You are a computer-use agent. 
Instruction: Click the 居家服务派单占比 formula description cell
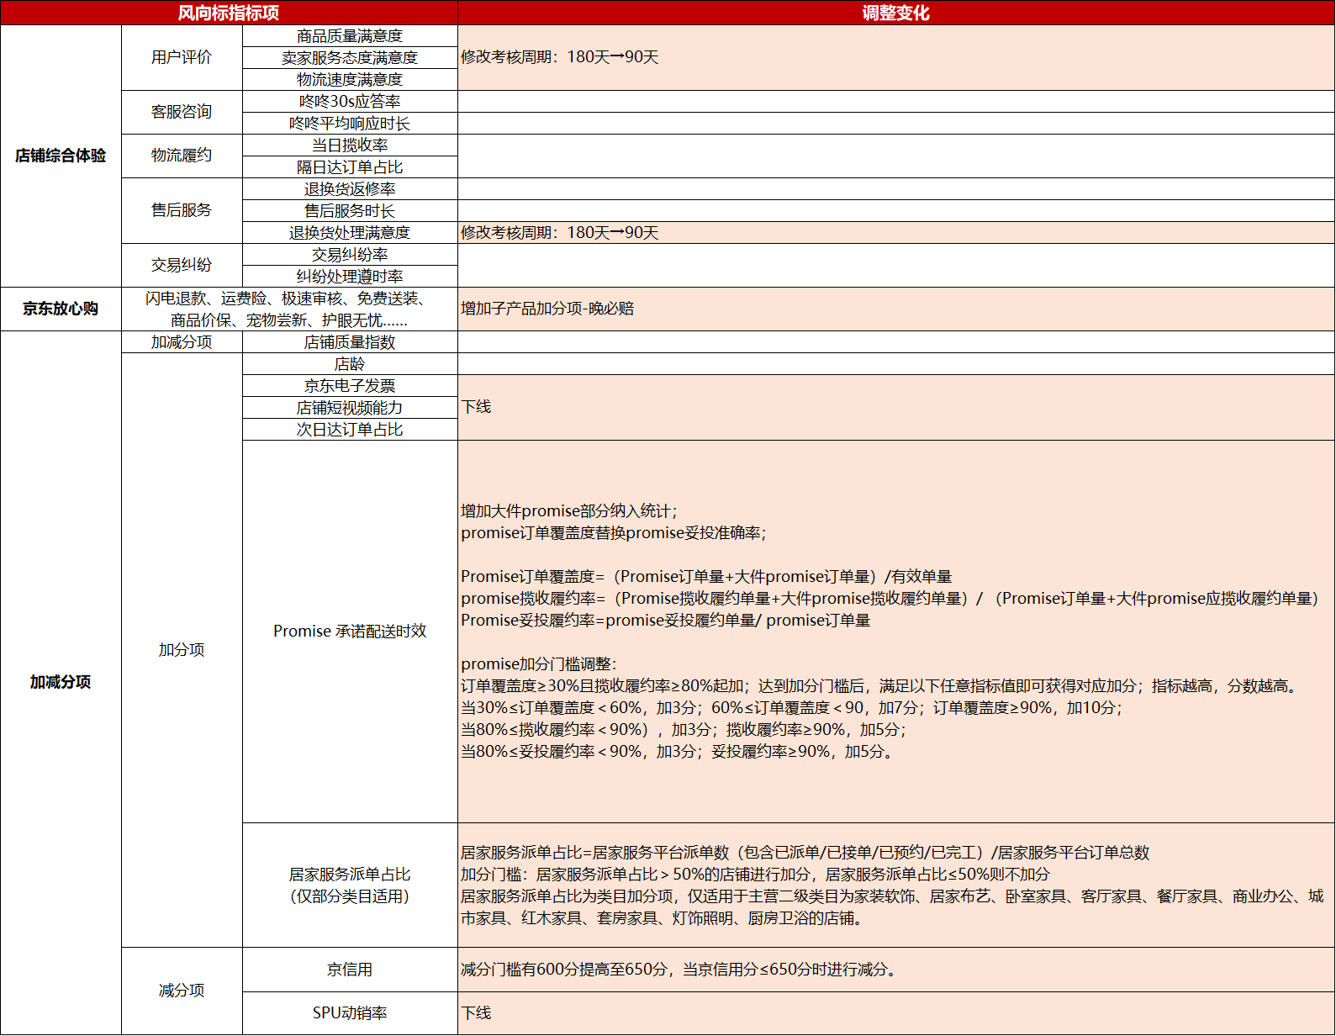coord(896,885)
